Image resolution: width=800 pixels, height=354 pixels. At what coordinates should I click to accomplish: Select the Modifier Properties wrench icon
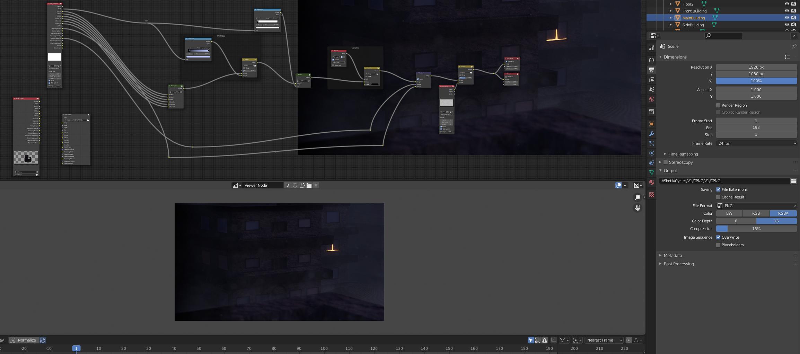[652, 134]
